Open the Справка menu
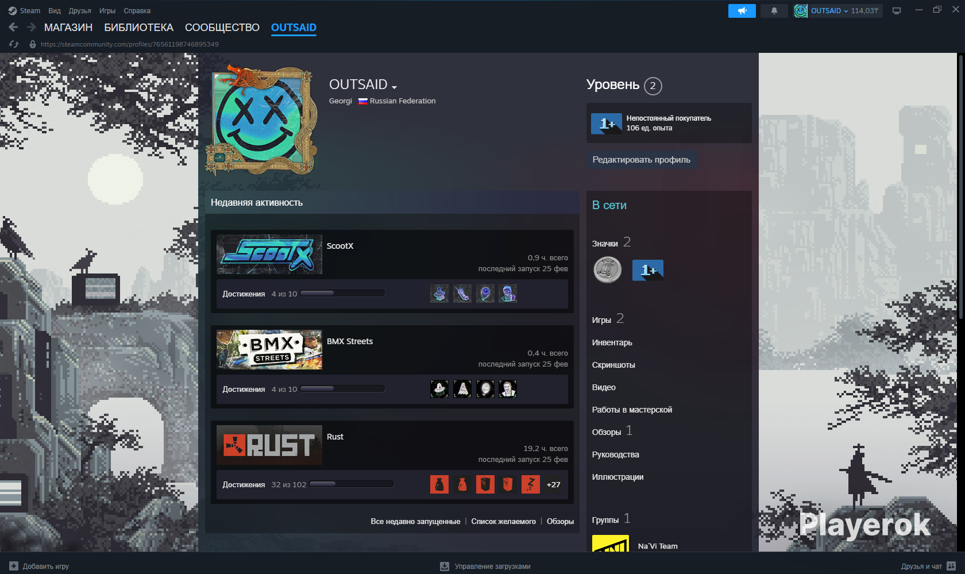This screenshot has width=965, height=574. (x=137, y=11)
